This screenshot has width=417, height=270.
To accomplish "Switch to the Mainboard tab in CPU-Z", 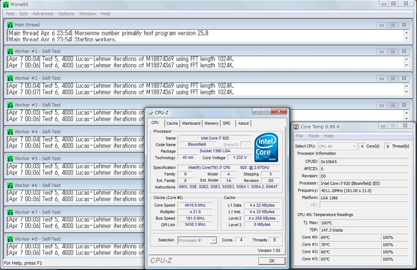I will click(x=191, y=123).
